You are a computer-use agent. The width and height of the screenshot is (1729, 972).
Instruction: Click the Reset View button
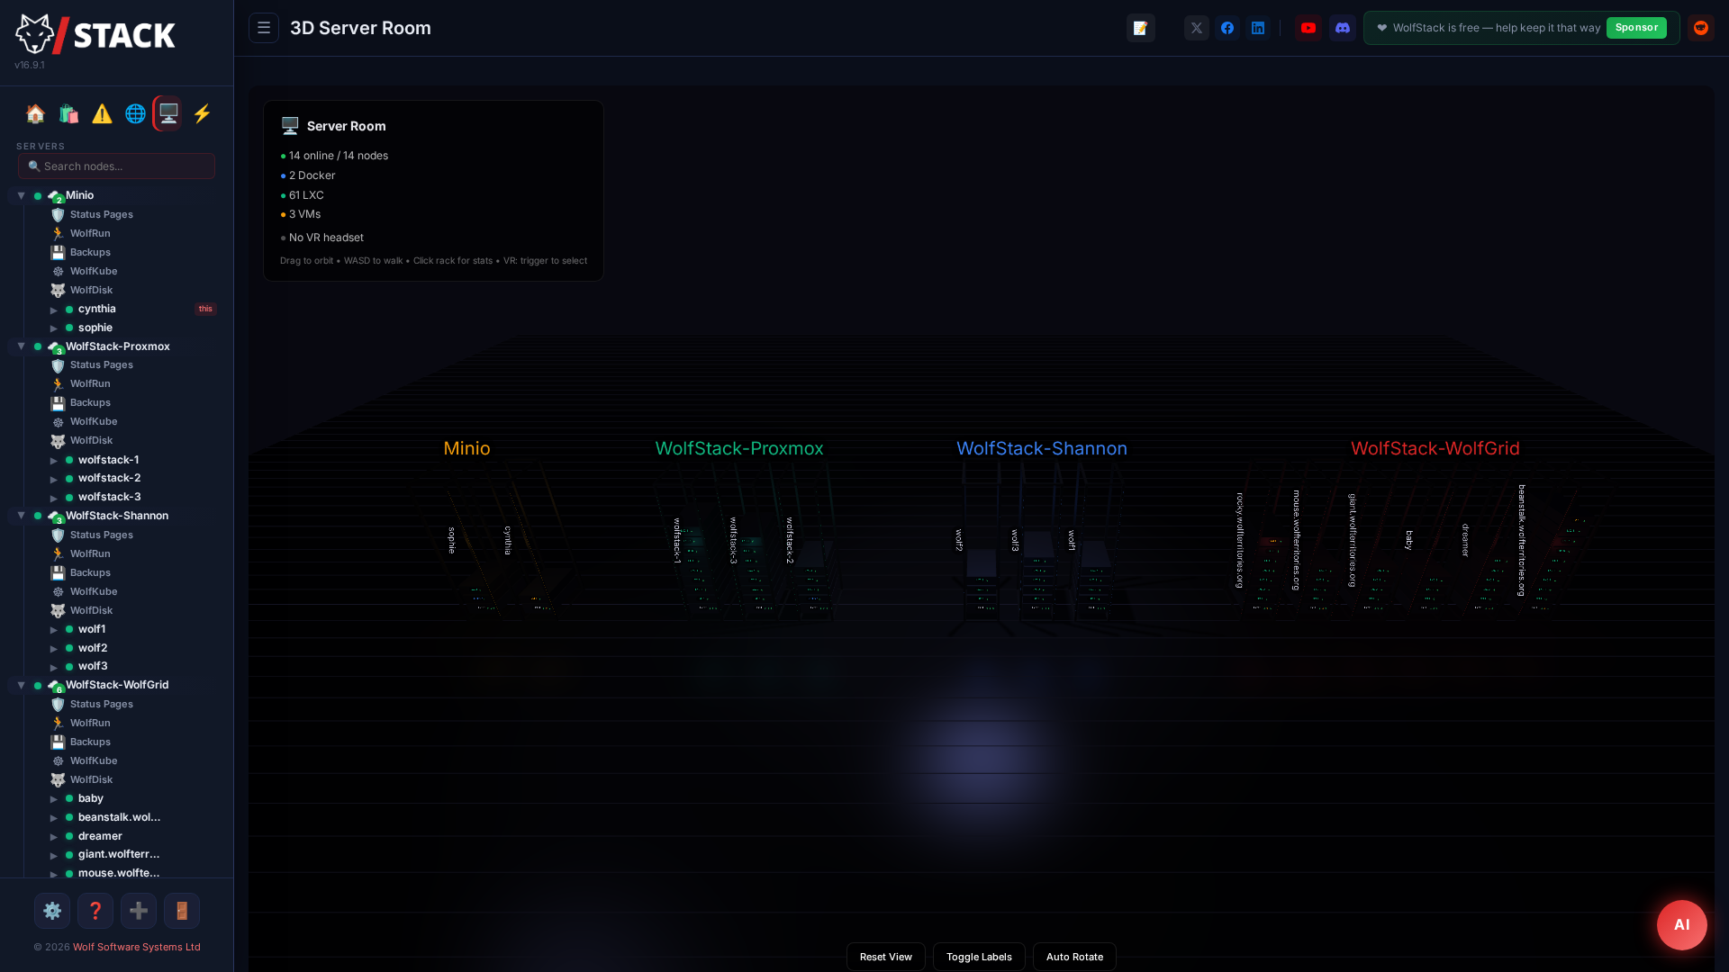(886, 957)
